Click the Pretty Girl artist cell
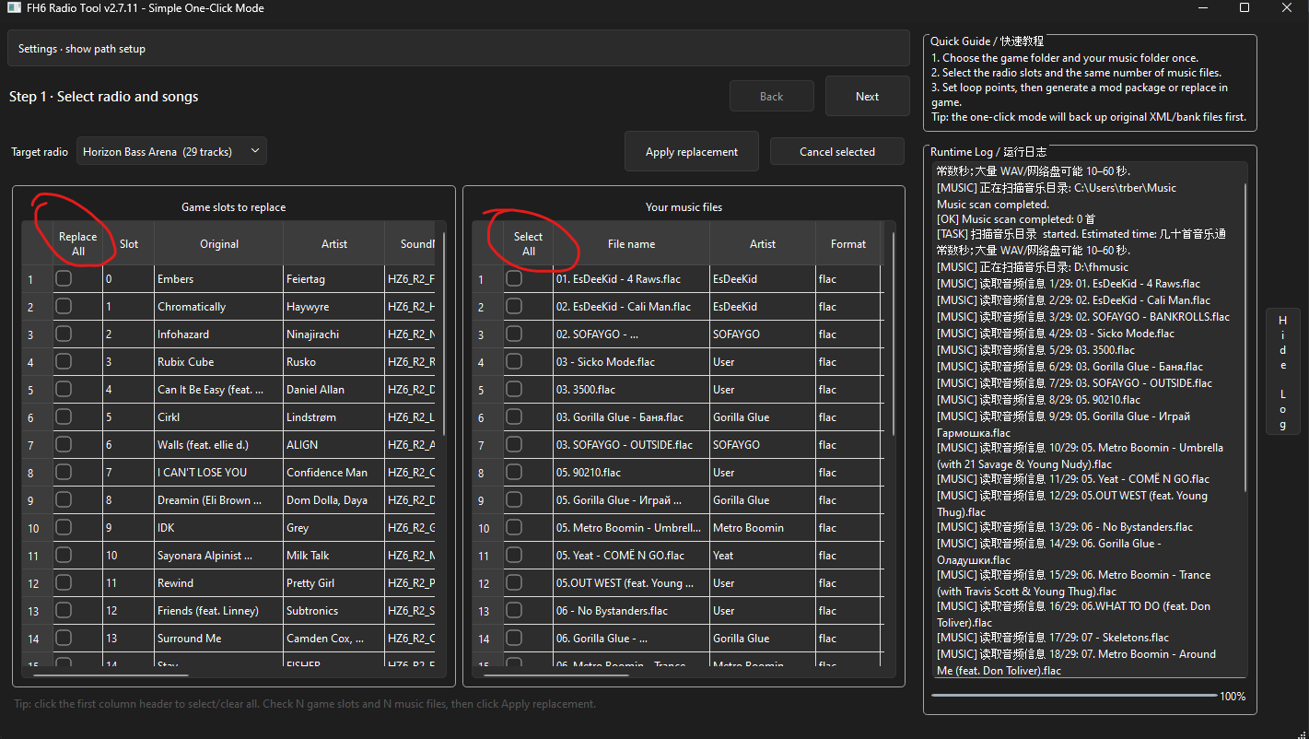This screenshot has height=739, width=1309. point(333,582)
